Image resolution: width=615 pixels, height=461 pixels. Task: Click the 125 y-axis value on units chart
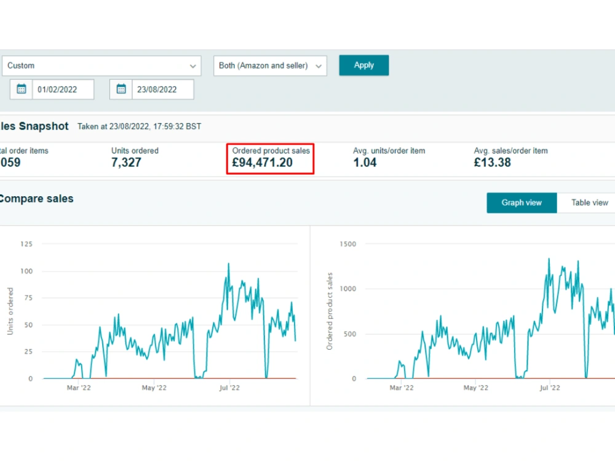(x=26, y=244)
